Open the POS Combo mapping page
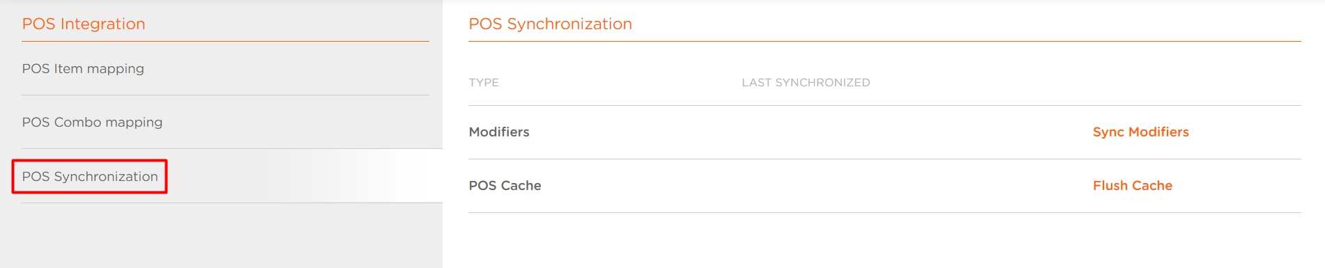 pos(92,122)
